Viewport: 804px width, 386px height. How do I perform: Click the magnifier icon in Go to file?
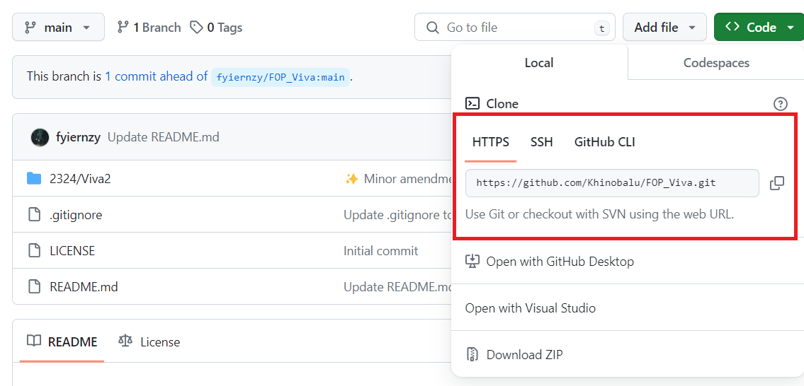pos(433,27)
